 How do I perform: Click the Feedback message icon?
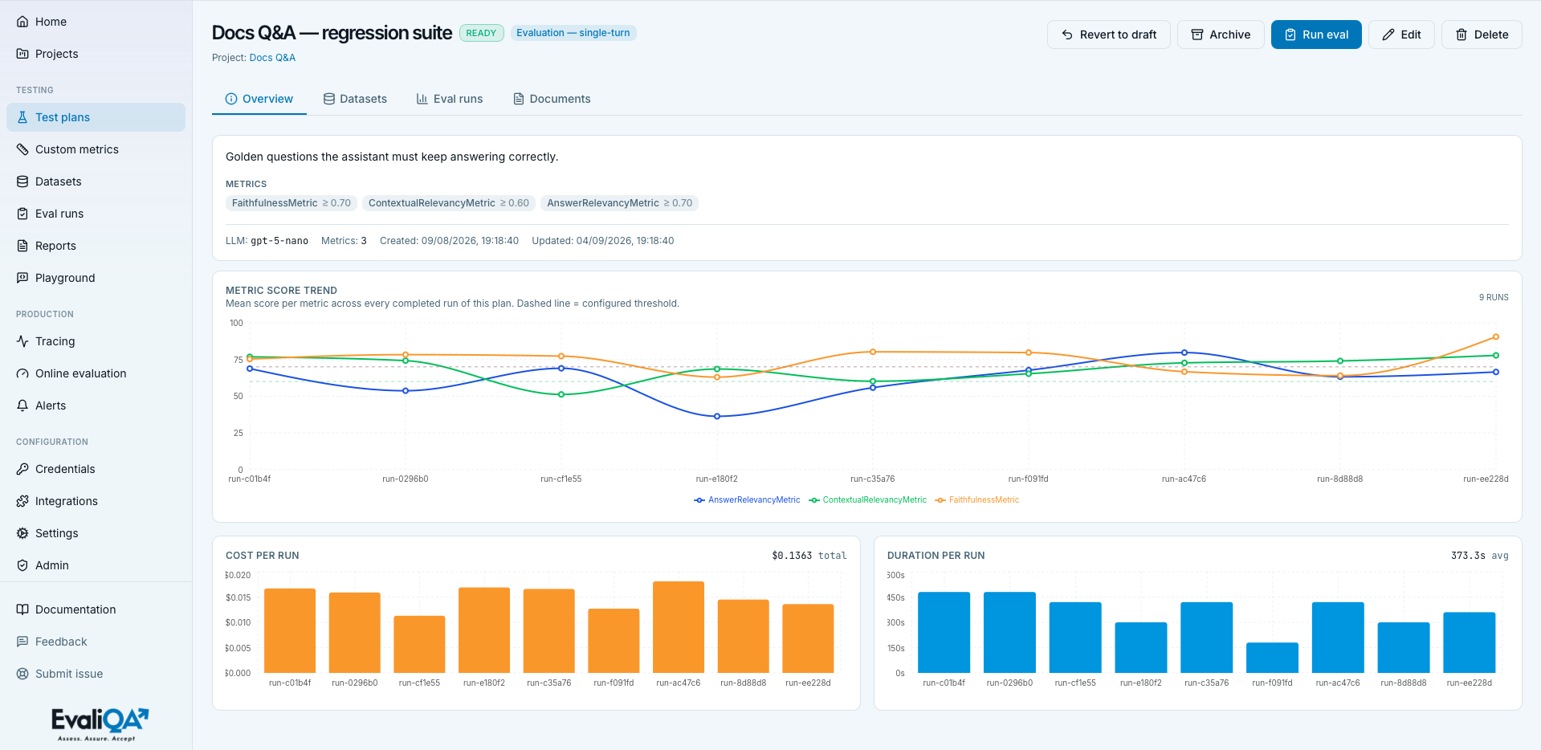point(22,642)
